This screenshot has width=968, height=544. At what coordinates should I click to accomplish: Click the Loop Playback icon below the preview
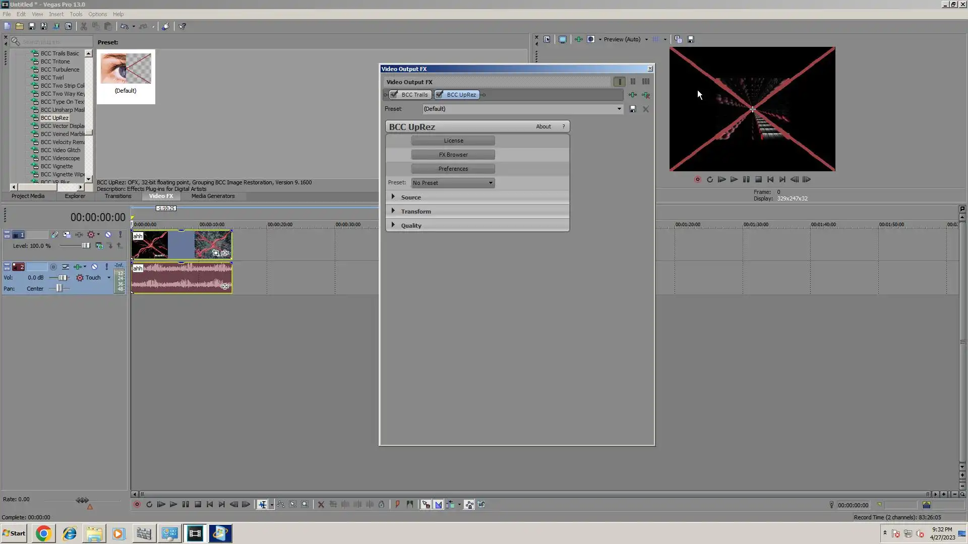click(x=710, y=179)
